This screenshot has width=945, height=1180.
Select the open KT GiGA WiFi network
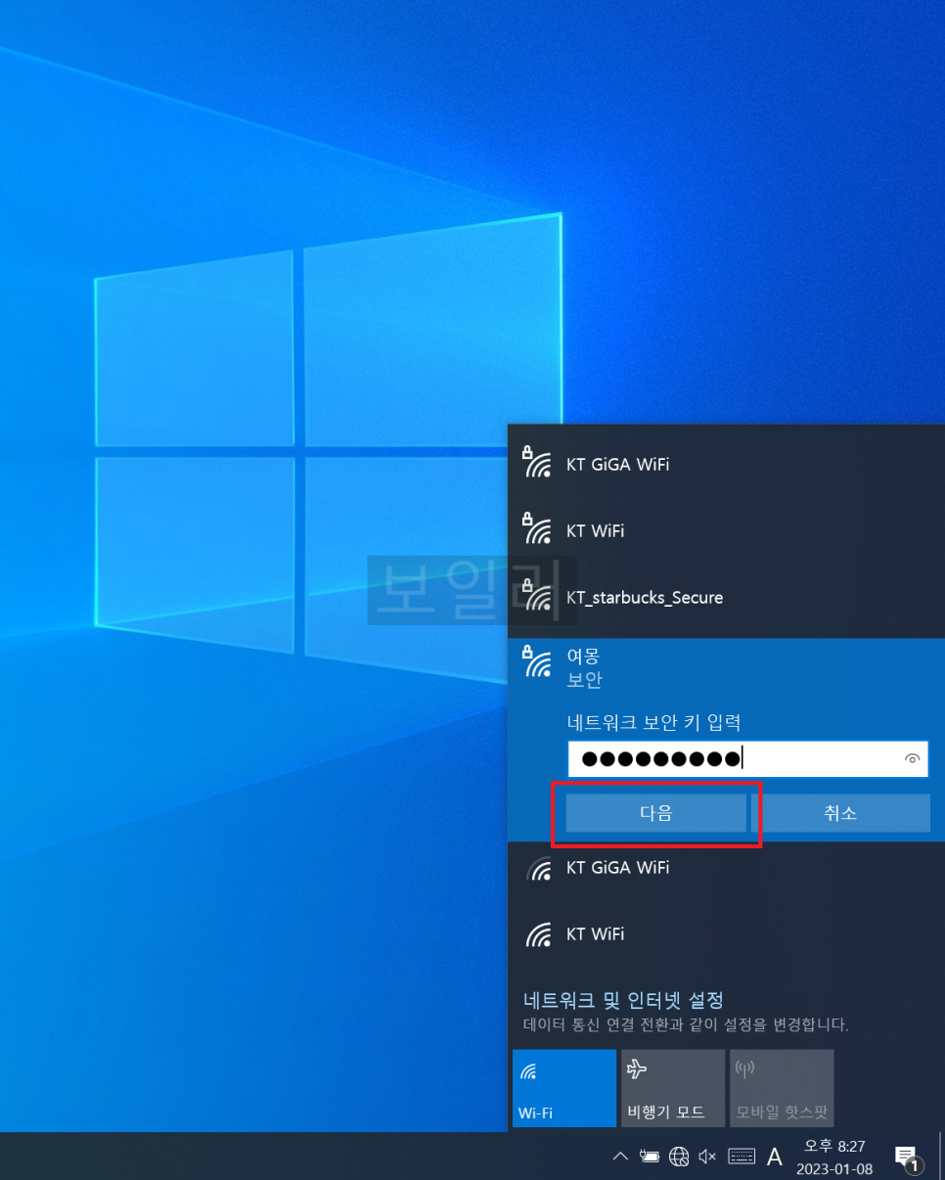point(617,867)
